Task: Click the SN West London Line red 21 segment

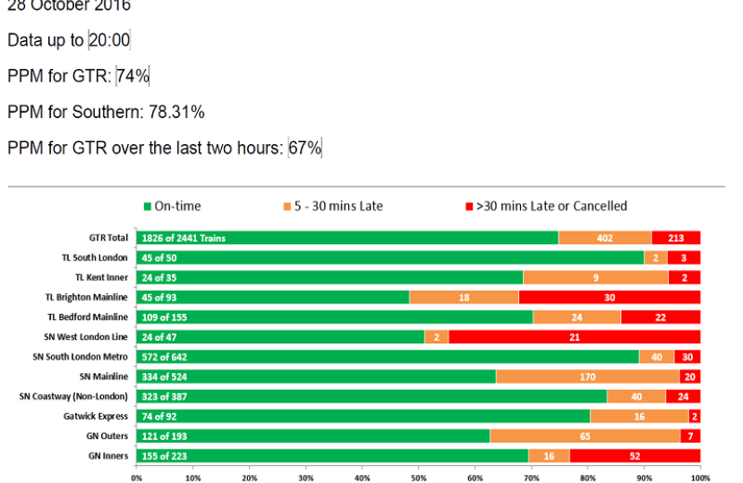Action: click(574, 336)
